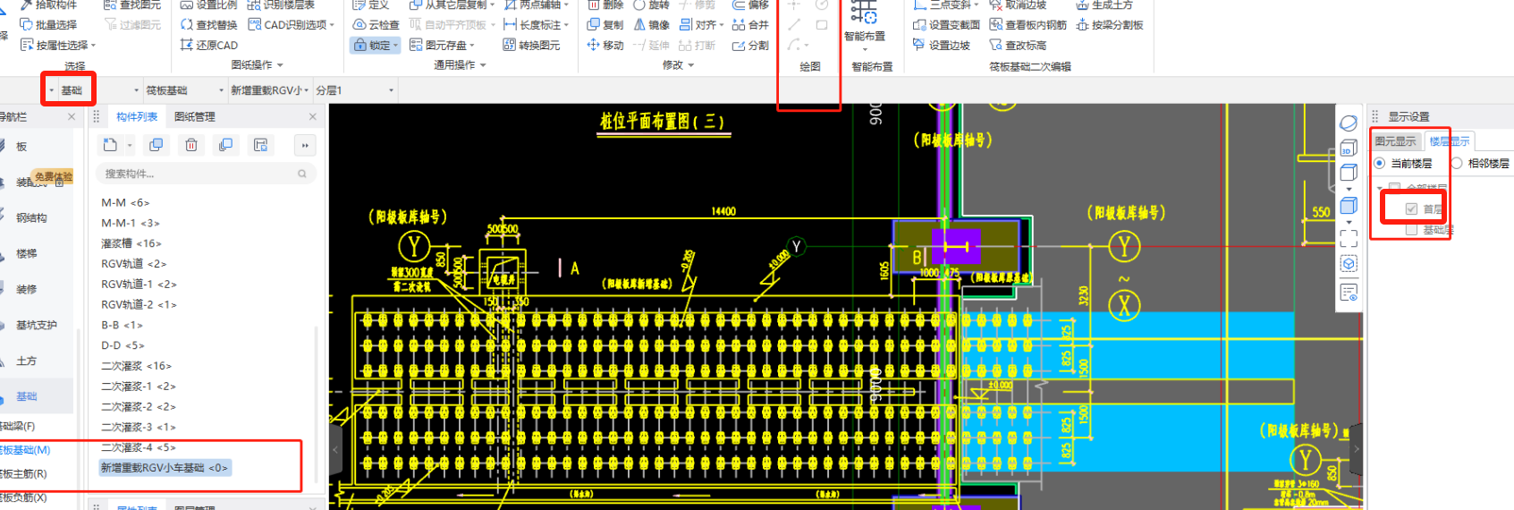The height and width of the screenshot is (510, 1514).
Task: Select the Adjacent Floors (相邻楼层) radio button
Action: click(x=1457, y=163)
